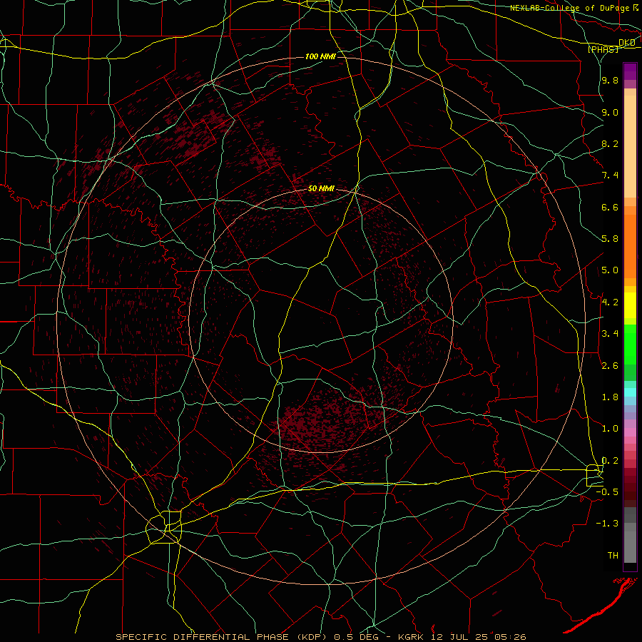The width and height of the screenshot is (642, 642).
Task: Click the 9.8 value on color scale
Action: (610, 80)
